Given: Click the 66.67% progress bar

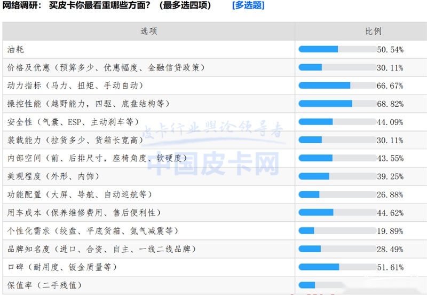Looking at the screenshot, I should (337, 86).
